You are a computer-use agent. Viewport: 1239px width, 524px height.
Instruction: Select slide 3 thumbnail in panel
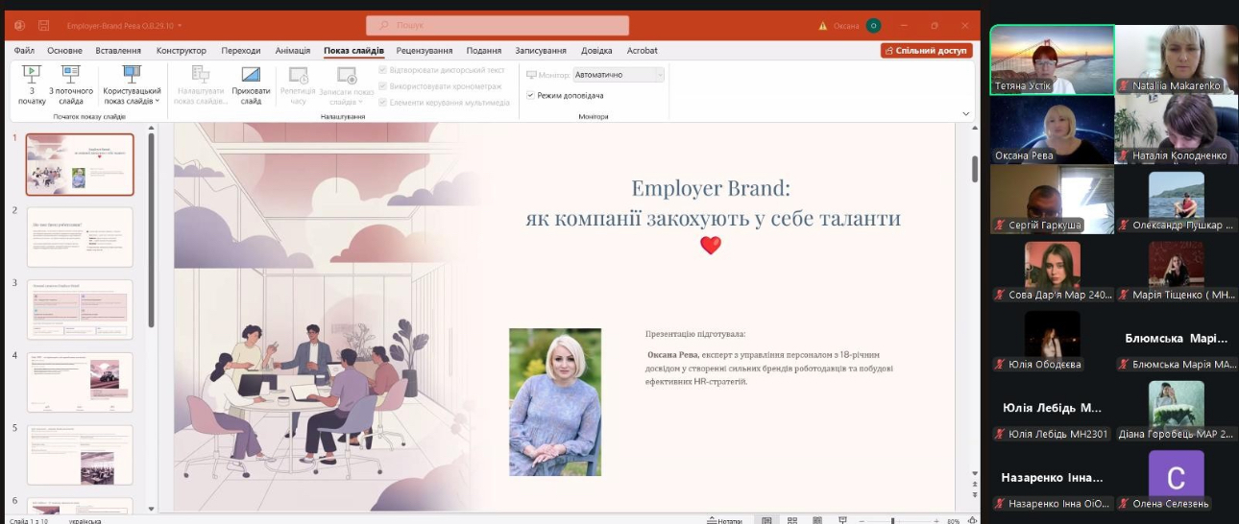click(80, 309)
